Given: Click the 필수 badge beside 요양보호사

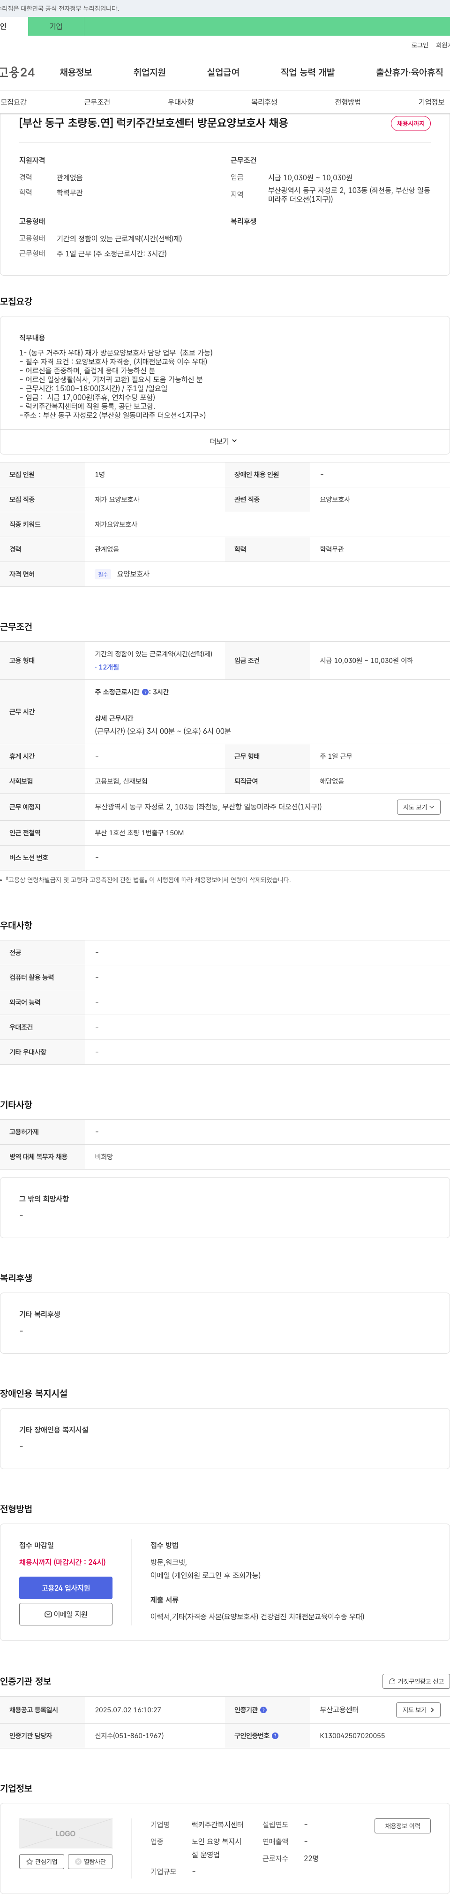Looking at the screenshot, I should tap(103, 574).
